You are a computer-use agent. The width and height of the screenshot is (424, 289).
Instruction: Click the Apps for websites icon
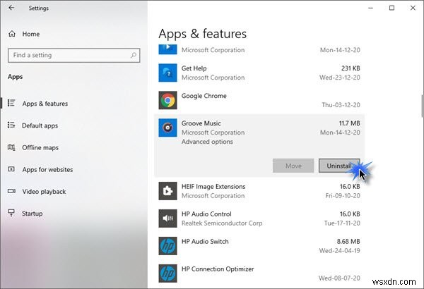point(11,169)
